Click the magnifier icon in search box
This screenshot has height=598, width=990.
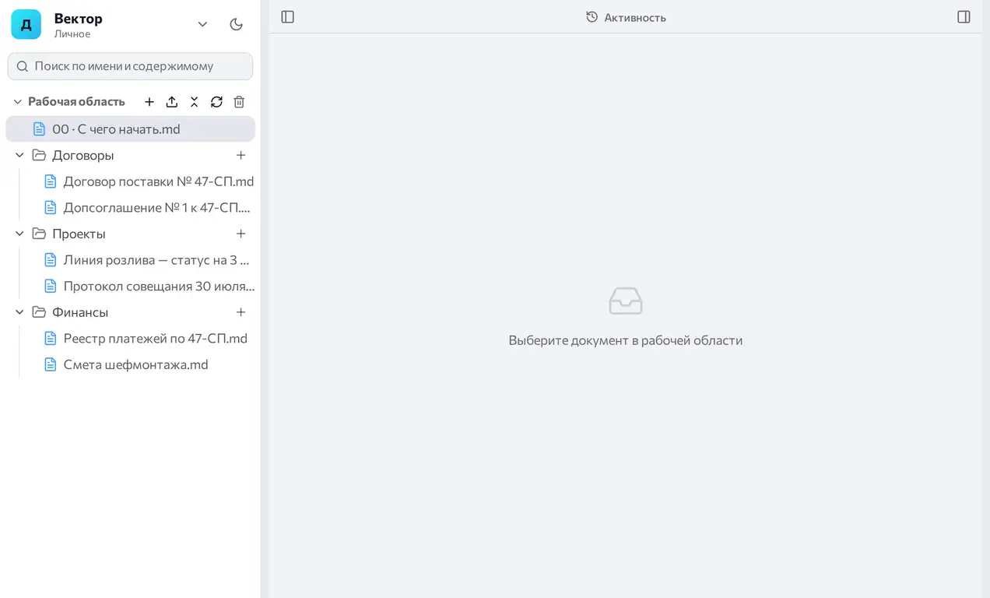coord(23,66)
